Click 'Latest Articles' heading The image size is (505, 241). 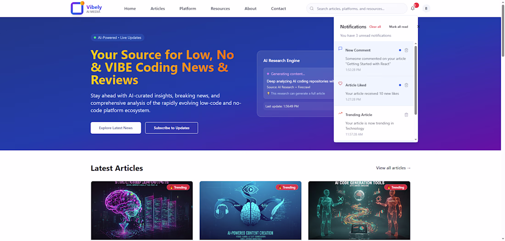click(x=117, y=168)
